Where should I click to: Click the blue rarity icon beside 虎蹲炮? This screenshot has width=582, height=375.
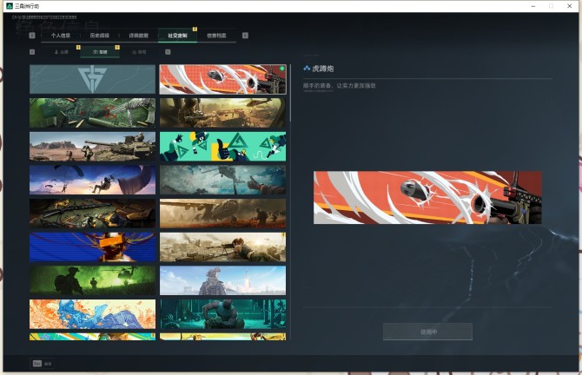pos(307,69)
